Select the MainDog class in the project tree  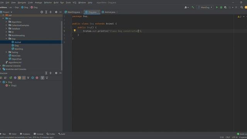point(19,49)
